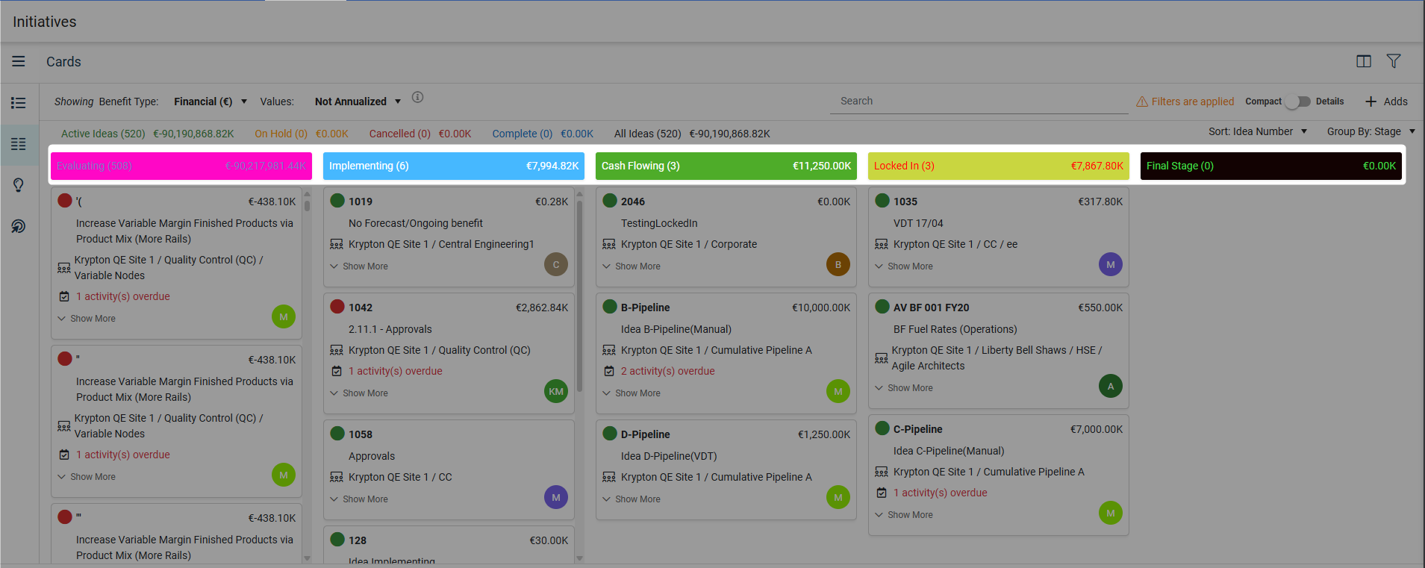Click into the Search field
This screenshot has width=1425, height=568.
point(979,102)
